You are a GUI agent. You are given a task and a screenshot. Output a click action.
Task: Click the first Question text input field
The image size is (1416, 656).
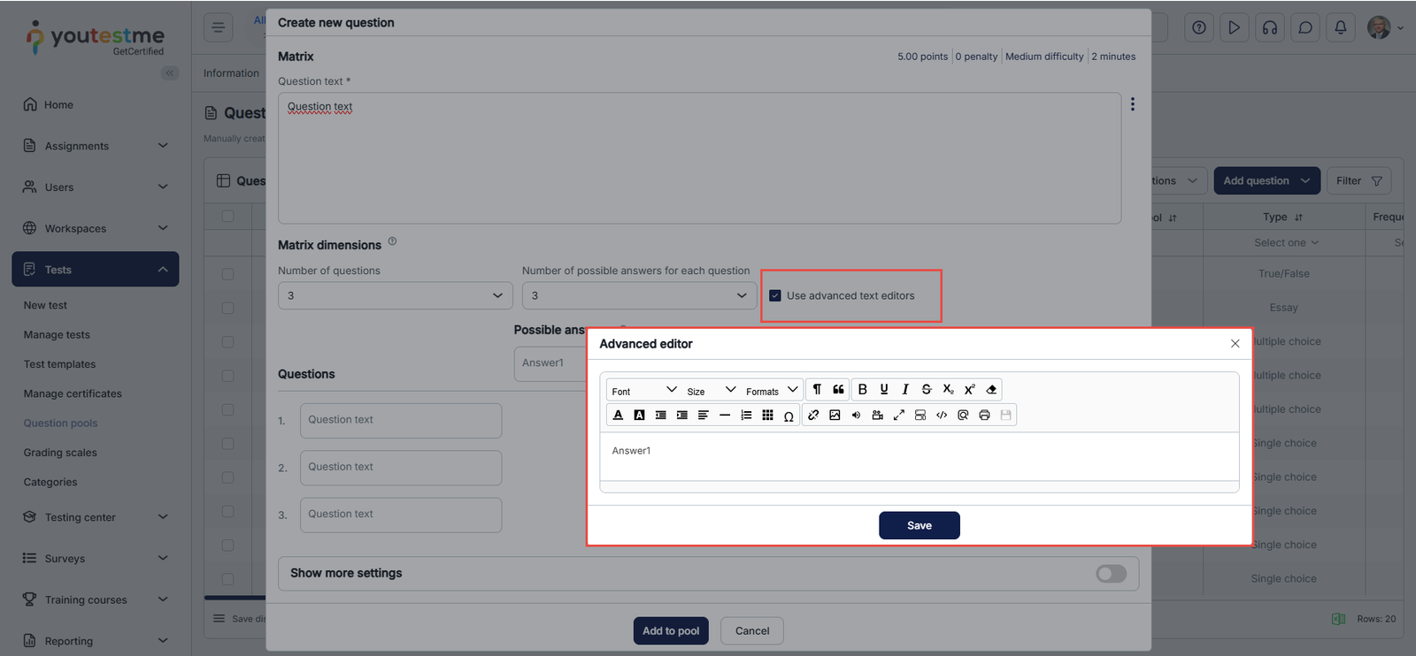coord(400,421)
